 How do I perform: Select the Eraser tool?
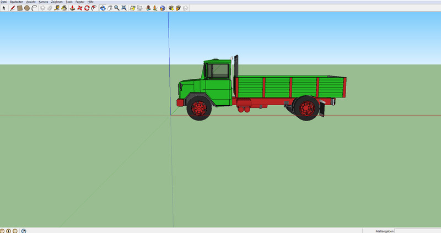[x=50, y=8]
